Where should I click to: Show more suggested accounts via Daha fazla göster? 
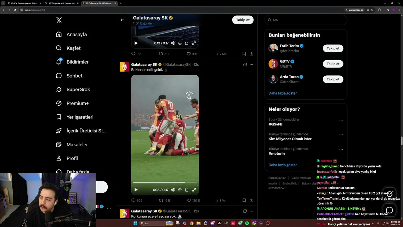[x=282, y=93]
